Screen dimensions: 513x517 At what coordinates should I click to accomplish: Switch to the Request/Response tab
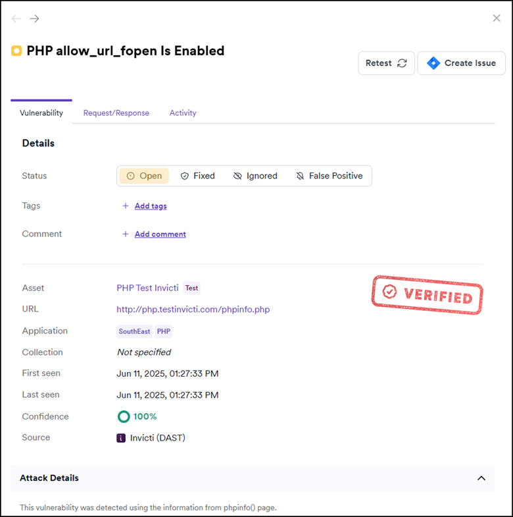point(116,113)
